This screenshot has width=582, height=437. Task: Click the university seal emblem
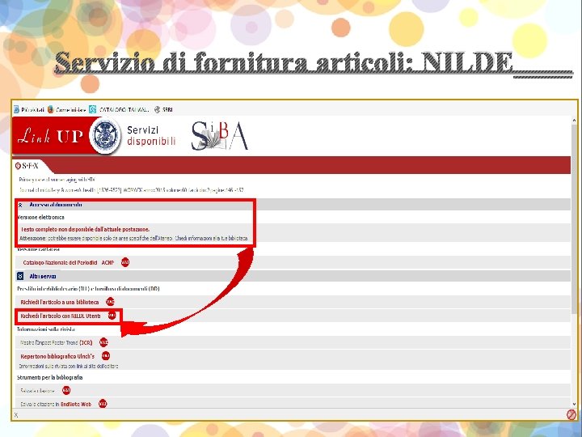click(105, 136)
